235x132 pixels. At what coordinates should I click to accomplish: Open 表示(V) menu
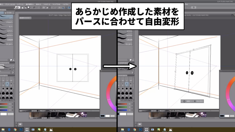(x=38, y=4)
